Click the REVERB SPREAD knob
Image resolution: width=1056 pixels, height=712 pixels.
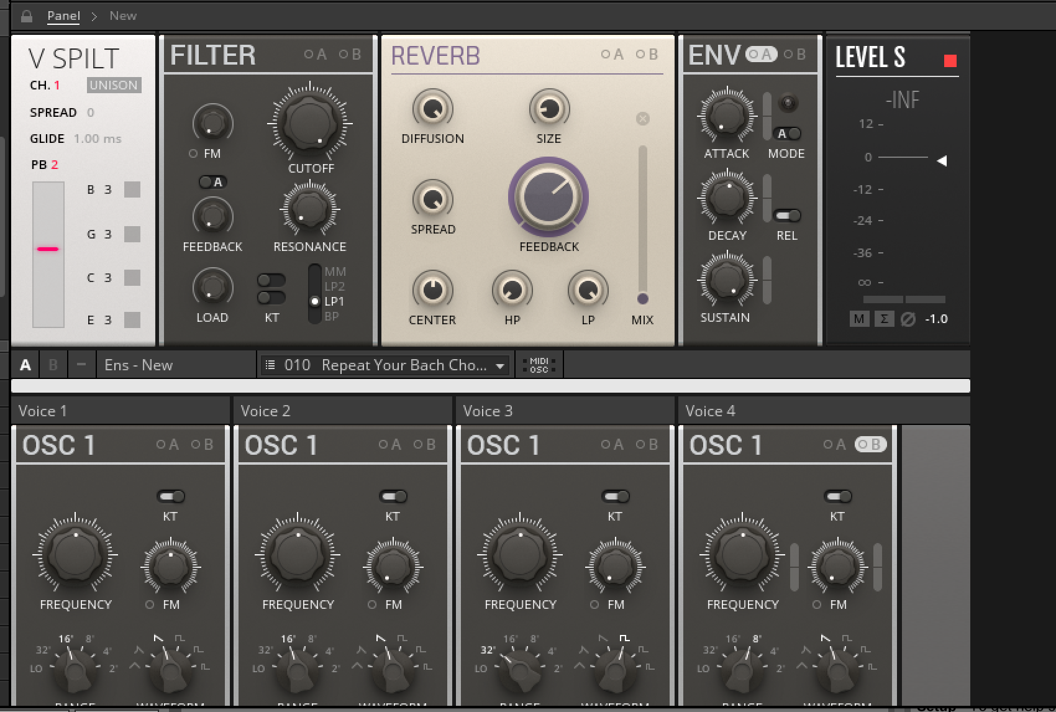coord(432,199)
